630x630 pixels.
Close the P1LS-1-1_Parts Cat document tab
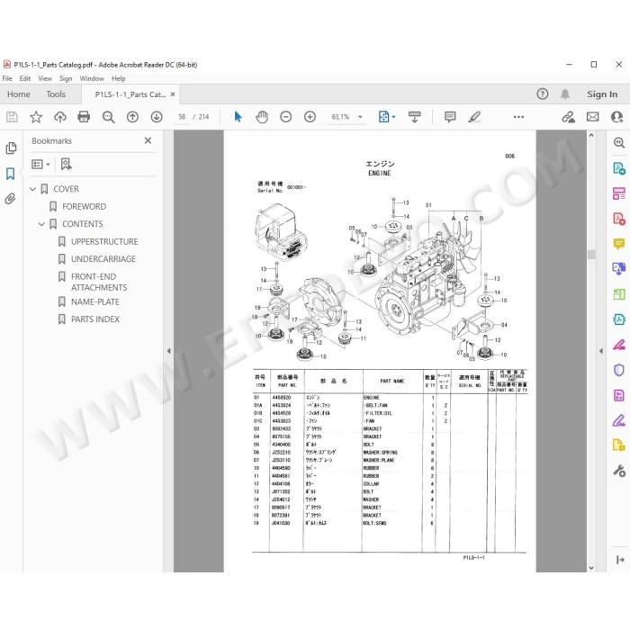tap(173, 94)
